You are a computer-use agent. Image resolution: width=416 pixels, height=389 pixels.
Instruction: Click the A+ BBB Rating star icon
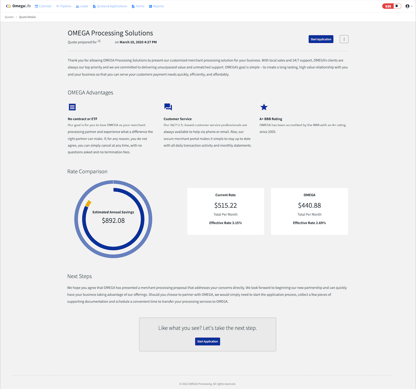click(x=264, y=107)
